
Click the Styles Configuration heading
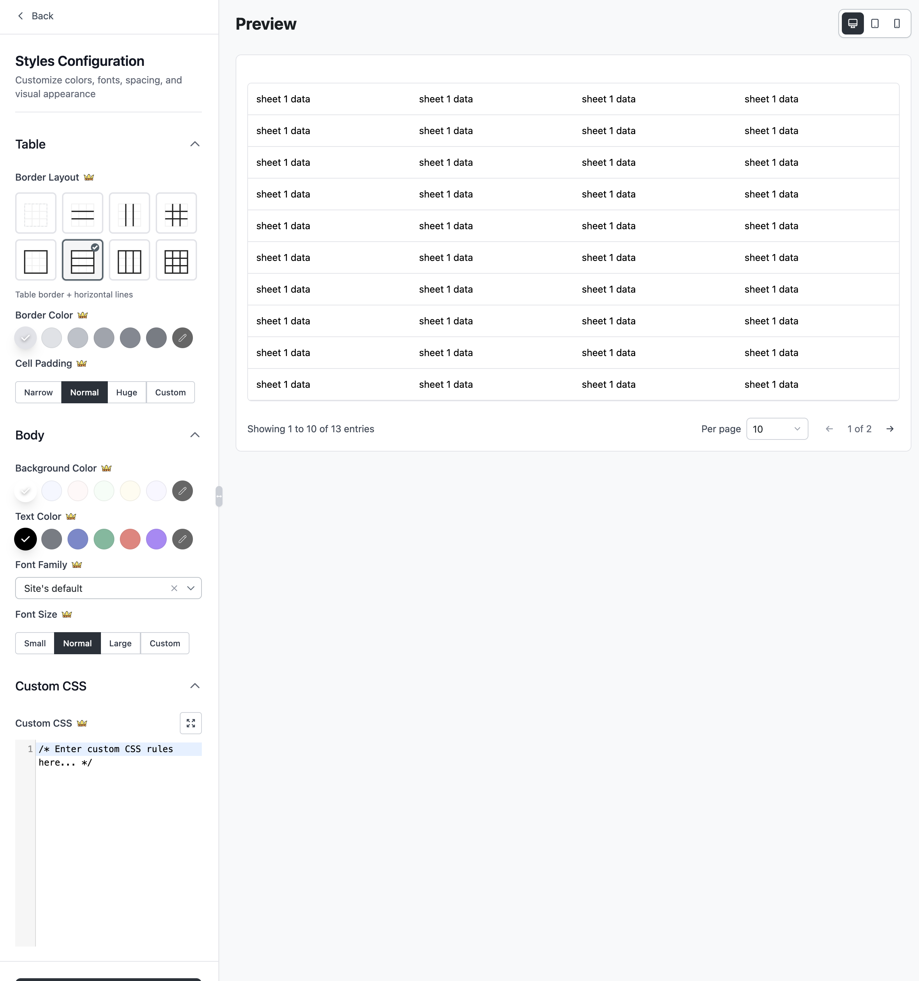tap(80, 61)
